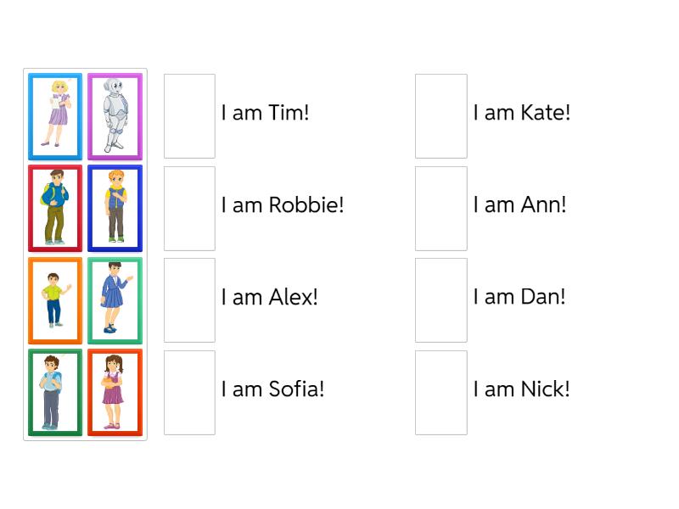
Task: Select the robot character card
Action: click(115, 115)
